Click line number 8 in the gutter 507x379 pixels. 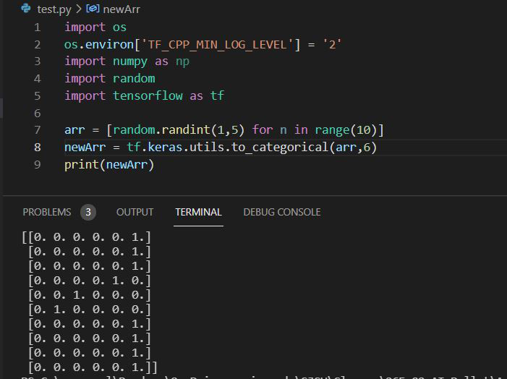point(37,148)
